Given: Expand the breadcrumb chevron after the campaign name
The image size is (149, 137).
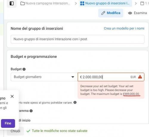Looking at the screenshot, I should (76, 4).
